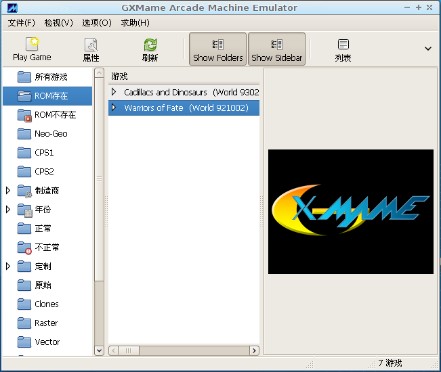
Task: Select the CPS1 folder icon
Action: [x=24, y=153]
